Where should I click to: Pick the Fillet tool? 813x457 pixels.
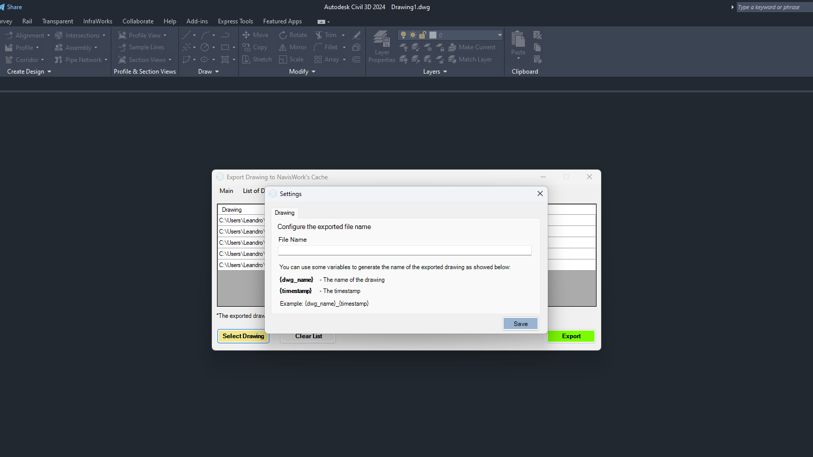pos(326,47)
